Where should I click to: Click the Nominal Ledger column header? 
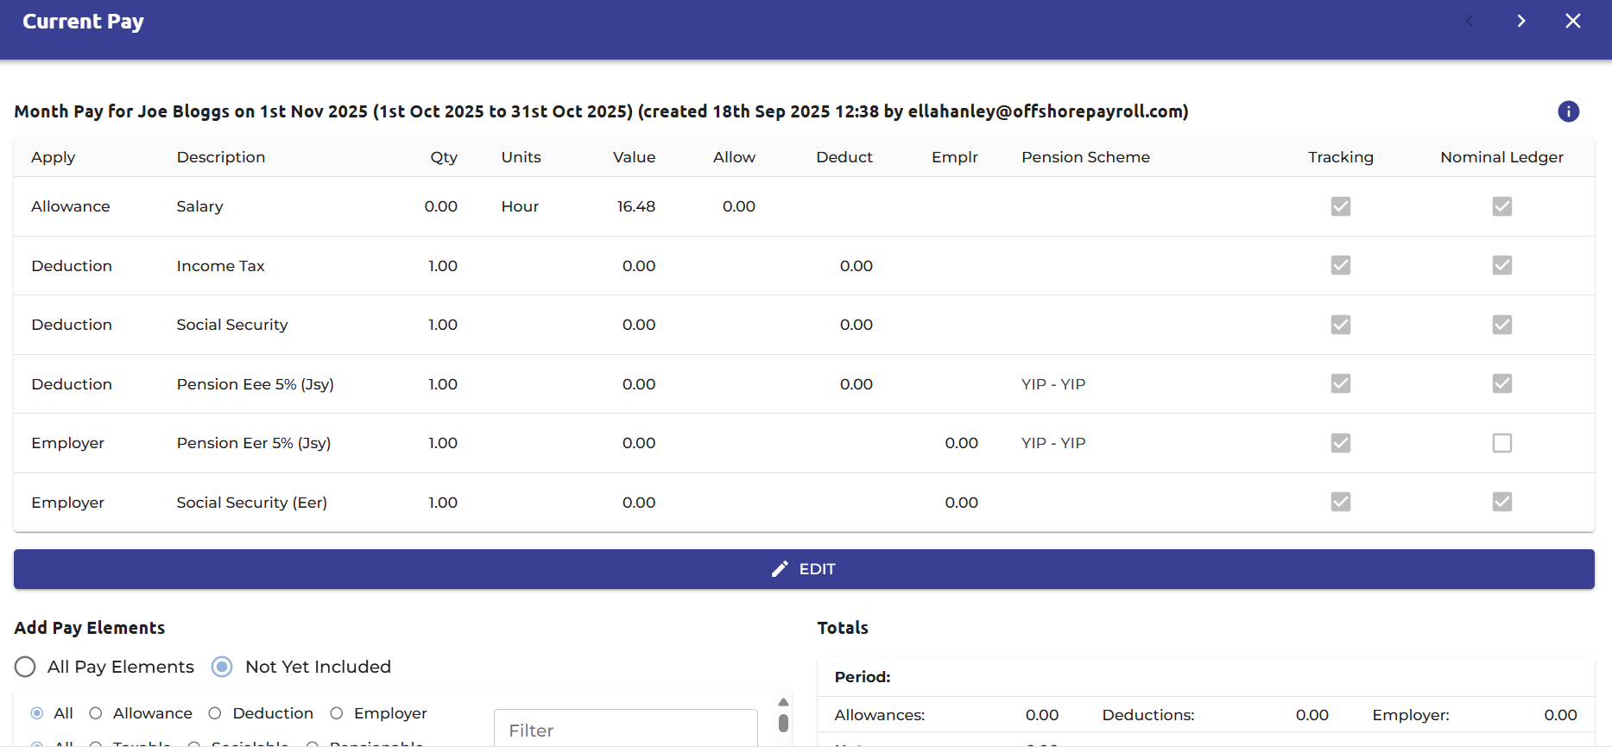(1501, 157)
